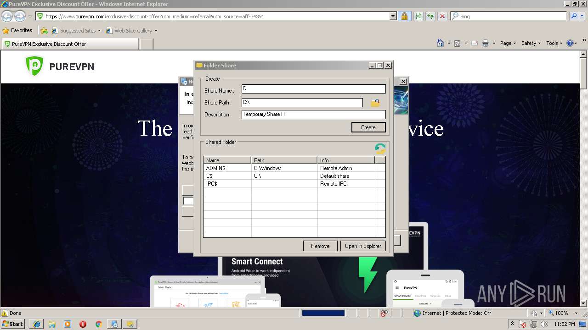Open the Tools menu
The width and height of the screenshot is (588, 330).
point(554,43)
